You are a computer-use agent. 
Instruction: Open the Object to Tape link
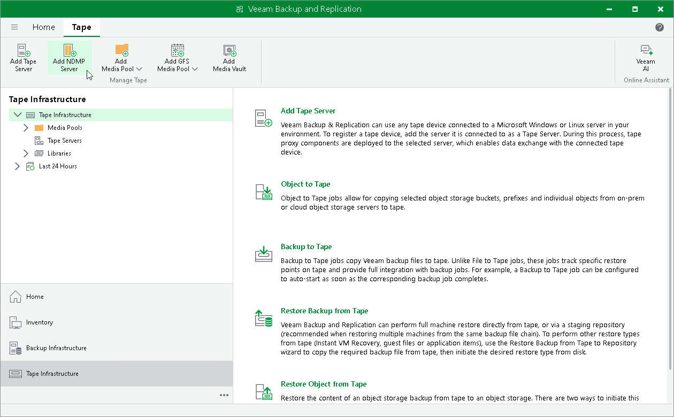(x=305, y=184)
